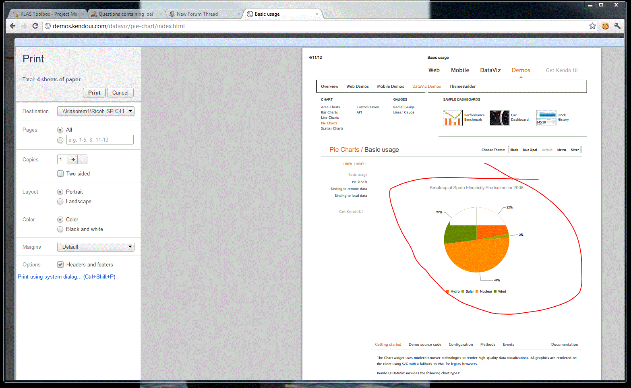631x388 pixels.
Task: Open the cookie extension icon
Action: [605, 26]
